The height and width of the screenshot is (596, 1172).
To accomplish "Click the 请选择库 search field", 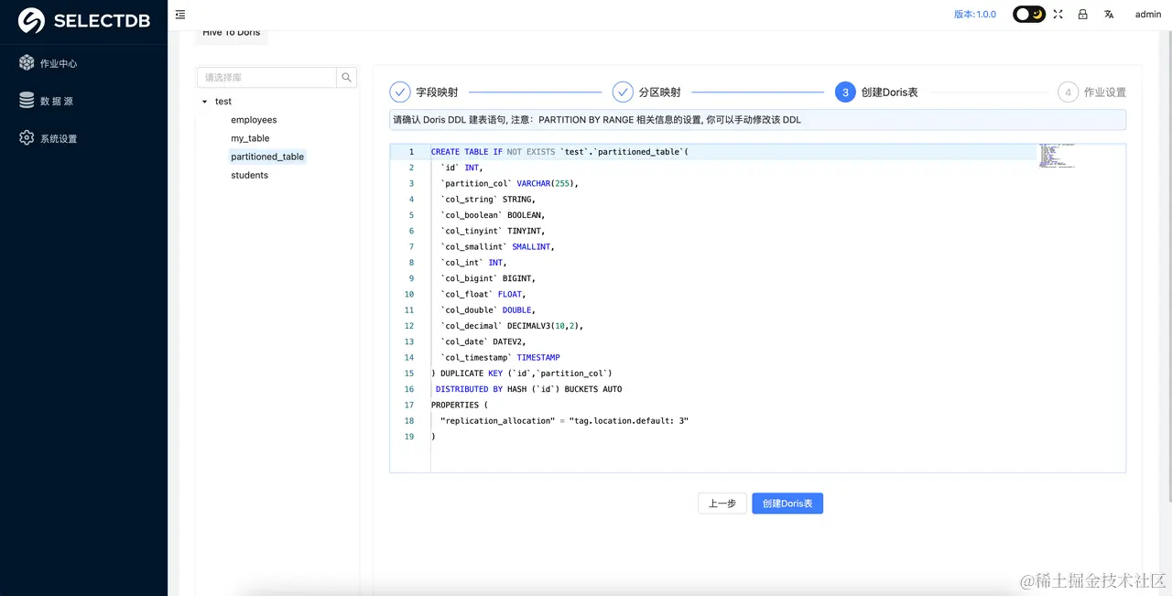I will [x=267, y=78].
